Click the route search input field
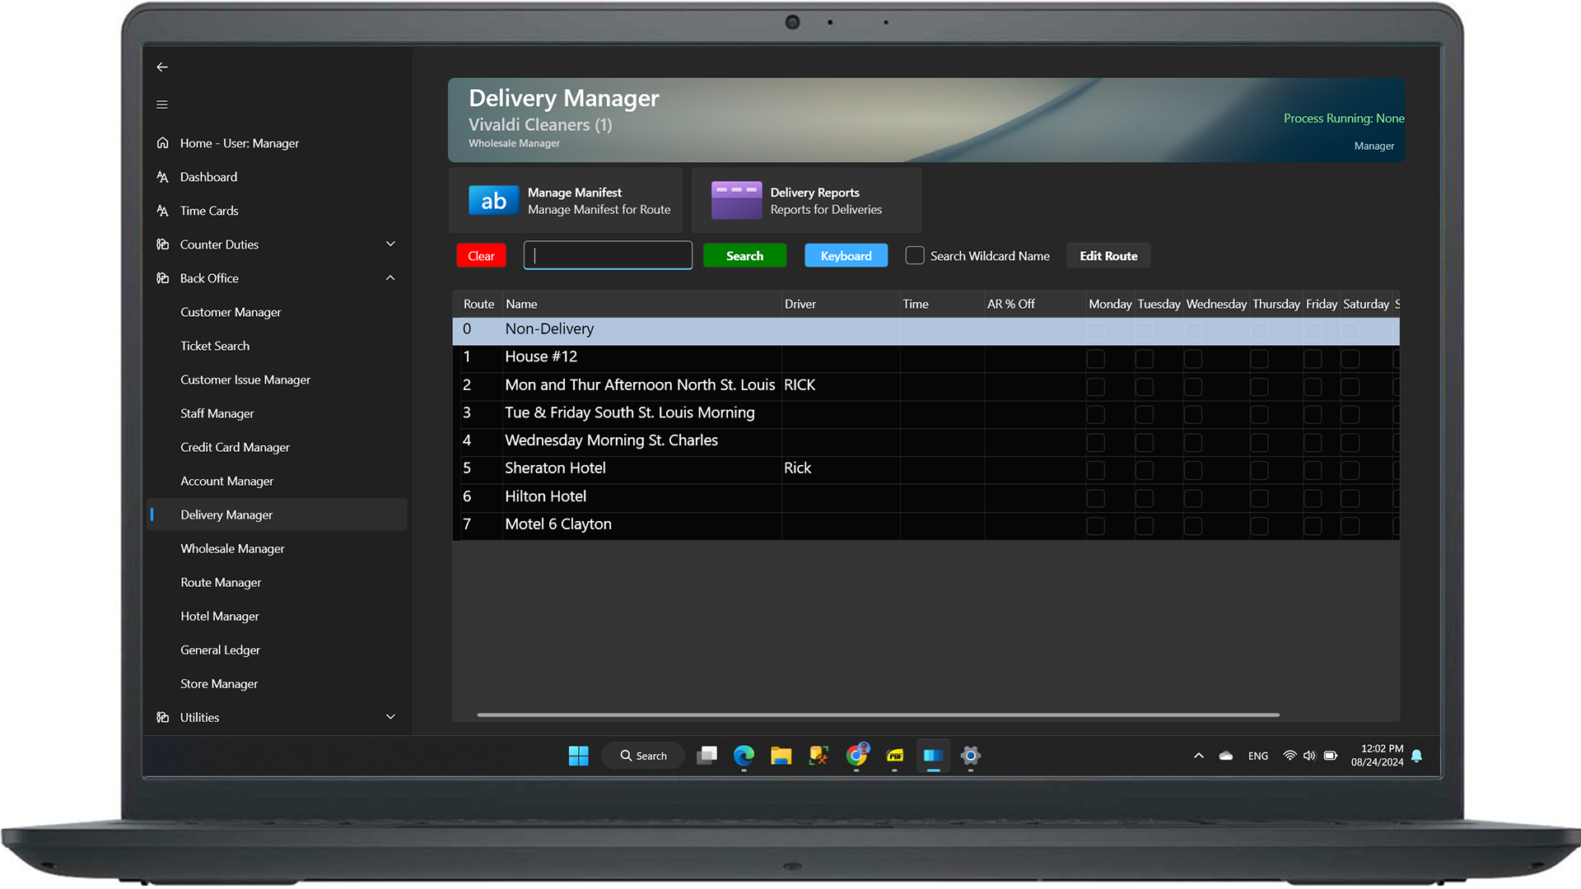1581x889 pixels. pos(608,255)
